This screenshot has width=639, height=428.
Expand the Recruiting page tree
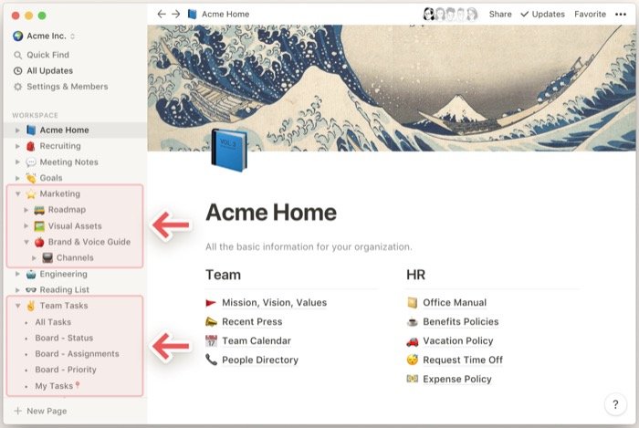click(17, 146)
